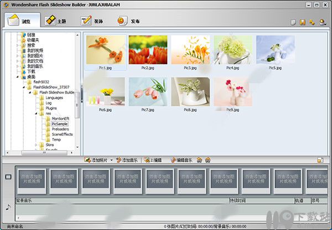The height and width of the screenshot is (230, 332).
Task: Click the folder tree horizontal scrollbar thumb
Action: 44,152
